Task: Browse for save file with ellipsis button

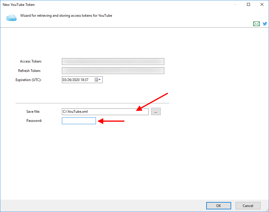Action: coord(156,111)
